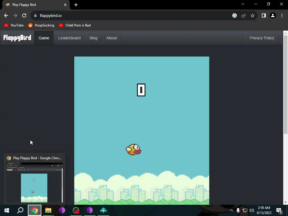Open second purple Tor Browser icon
The width and height of the screenshot is (288, 216).
tap(90, 210)
